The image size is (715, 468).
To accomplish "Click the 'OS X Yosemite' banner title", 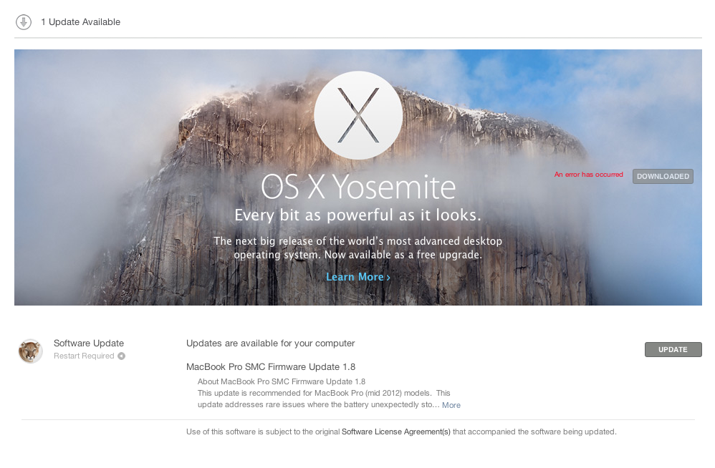I will [358, 187].
